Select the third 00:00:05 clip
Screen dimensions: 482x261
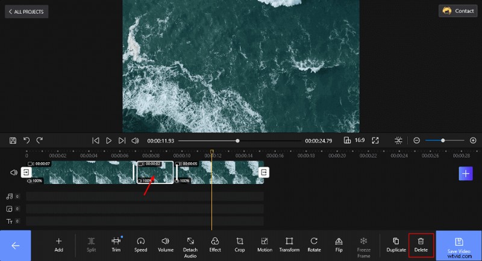(219, 173)
